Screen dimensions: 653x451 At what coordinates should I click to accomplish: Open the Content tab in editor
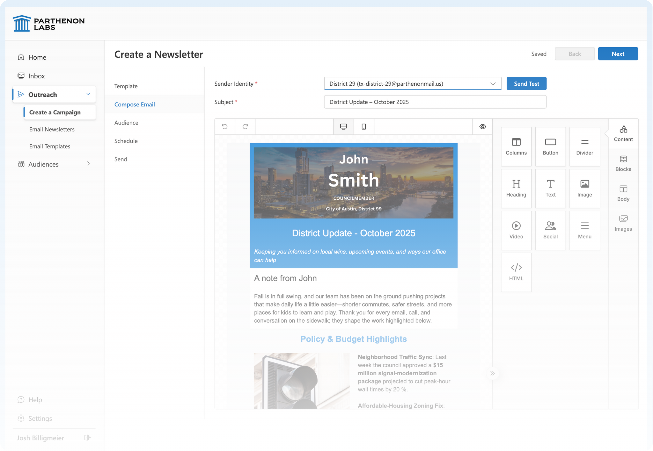tap(623, 133)
